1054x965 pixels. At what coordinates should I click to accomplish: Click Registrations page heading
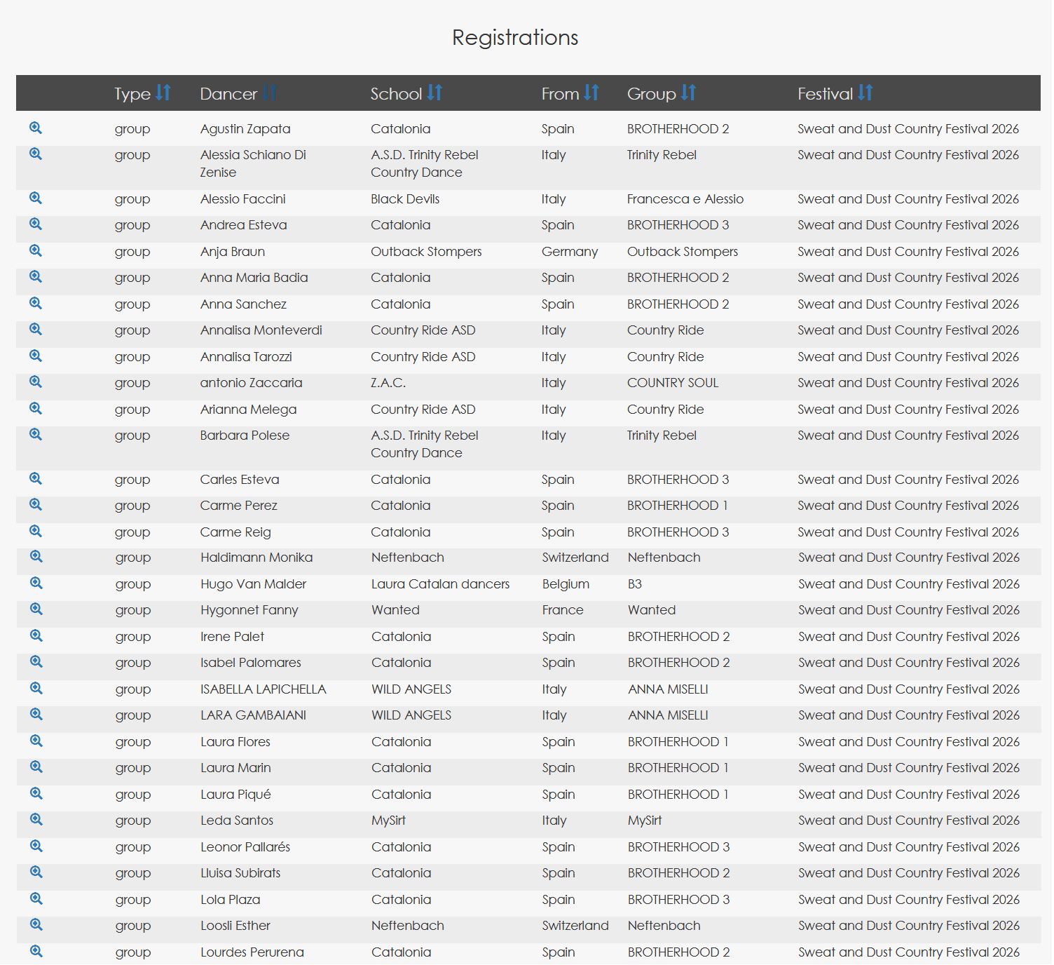click(515, 37)
